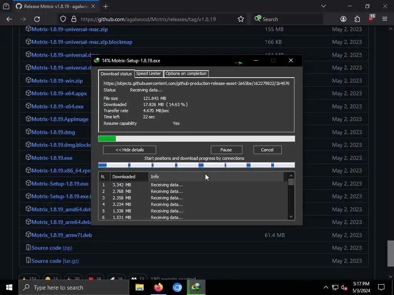The height and width of the screenshot is (295, 394).
Task: Pause the Motrix-Setup download
Action: pyautogui.click(x=226, y=150)
